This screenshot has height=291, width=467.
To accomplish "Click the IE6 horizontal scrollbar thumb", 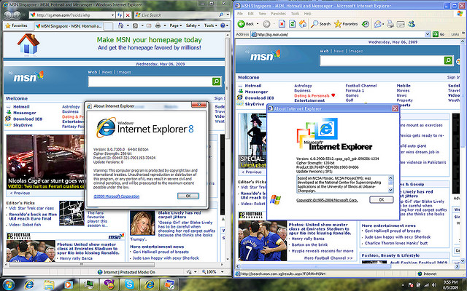I will click(x=315, y=267).
